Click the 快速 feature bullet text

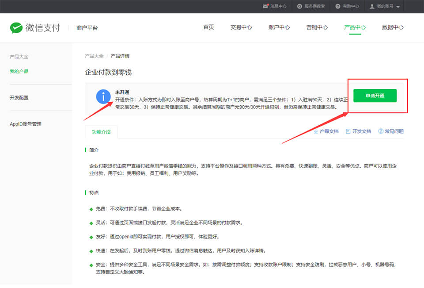click(x=181, y=250)
